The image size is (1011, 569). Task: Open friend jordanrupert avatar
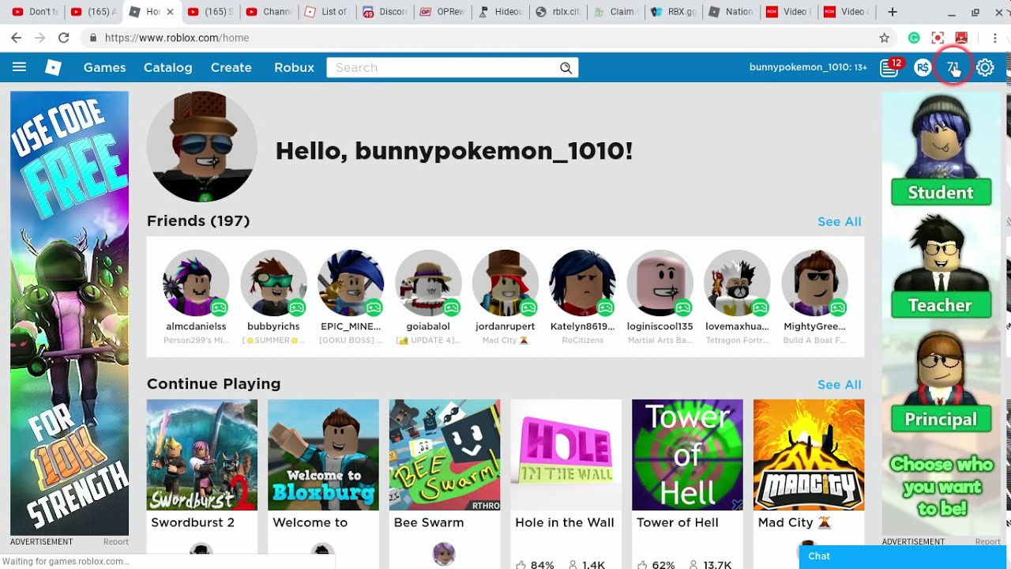505,283
